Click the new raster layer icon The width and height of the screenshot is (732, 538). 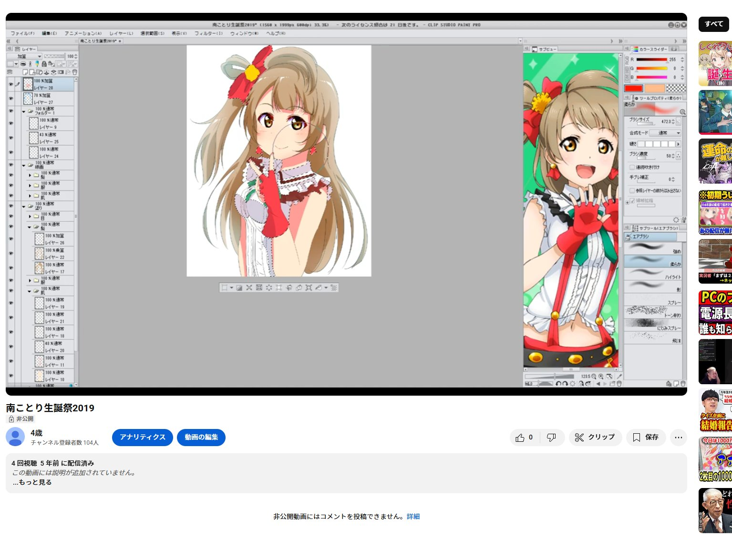[25, 72]
